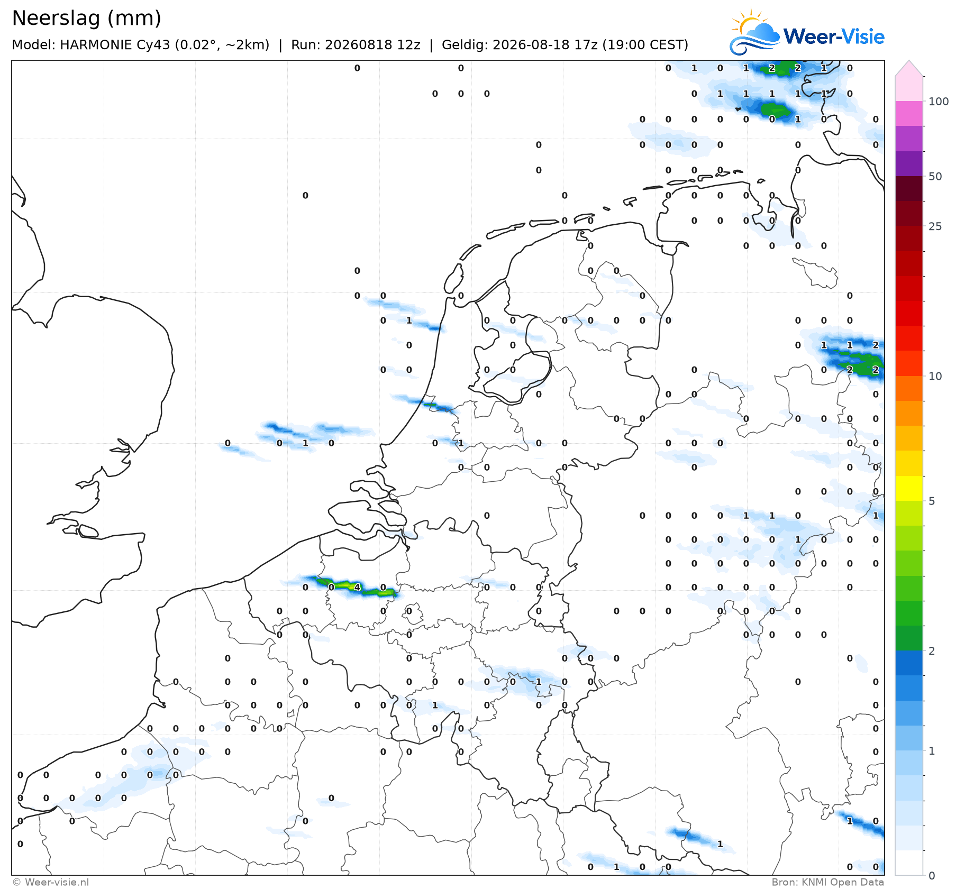Select the orange swatch beside the 10 label

coord(909,388)
